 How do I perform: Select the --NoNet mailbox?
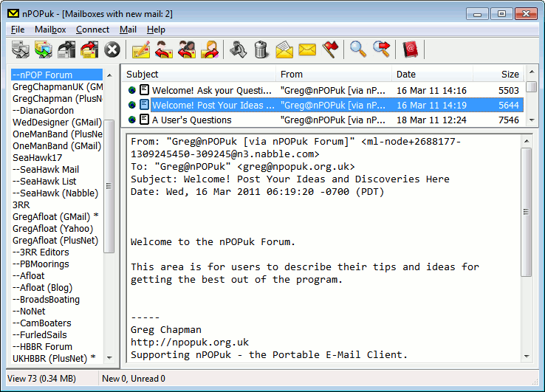(57, 311)
